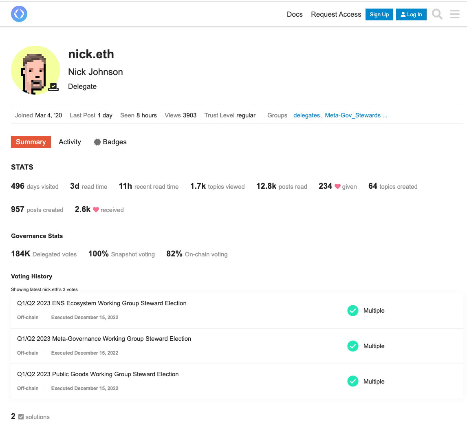Click the badge icon beside Badges

pos(97,142)
